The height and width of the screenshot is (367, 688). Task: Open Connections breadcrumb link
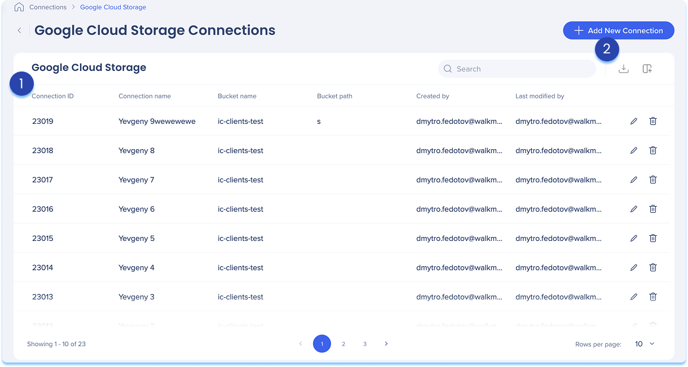click(48, 7)
